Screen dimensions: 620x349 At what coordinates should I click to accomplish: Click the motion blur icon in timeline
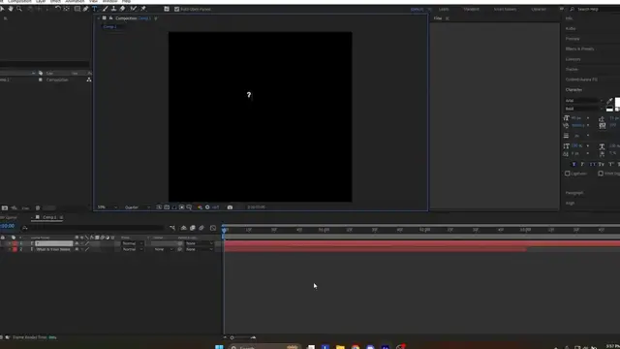coord(201,228)
